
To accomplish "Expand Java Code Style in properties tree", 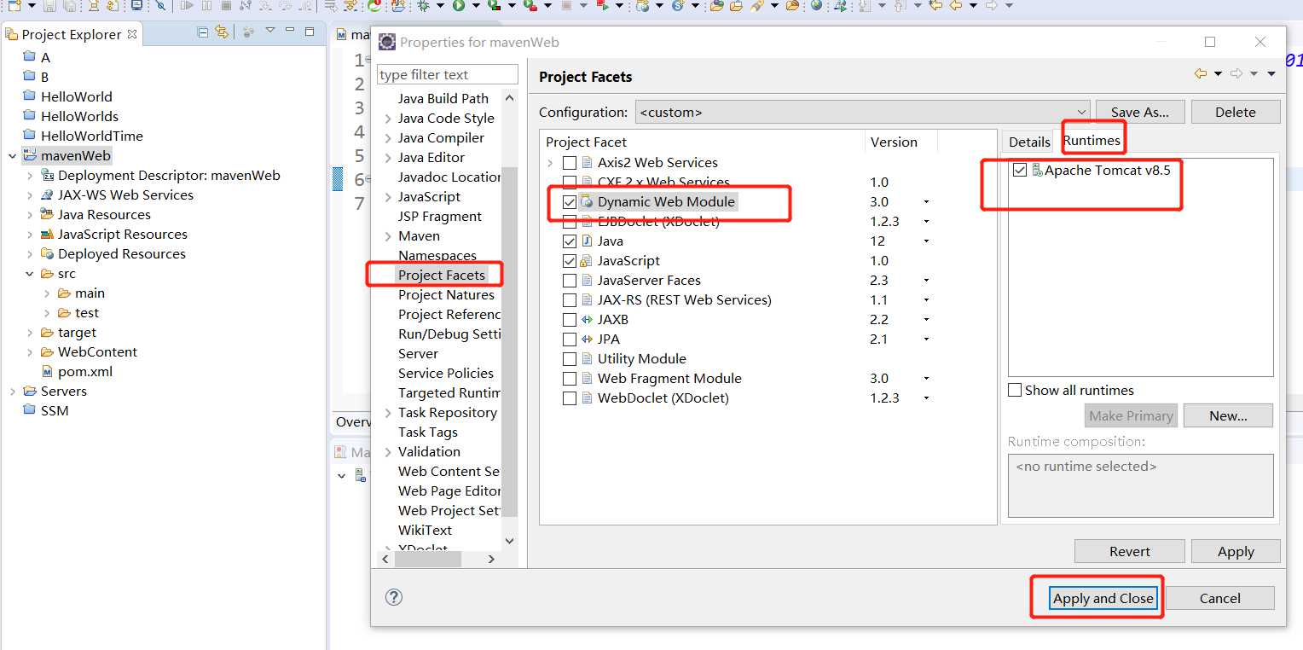I will click(x=388, y=119).
